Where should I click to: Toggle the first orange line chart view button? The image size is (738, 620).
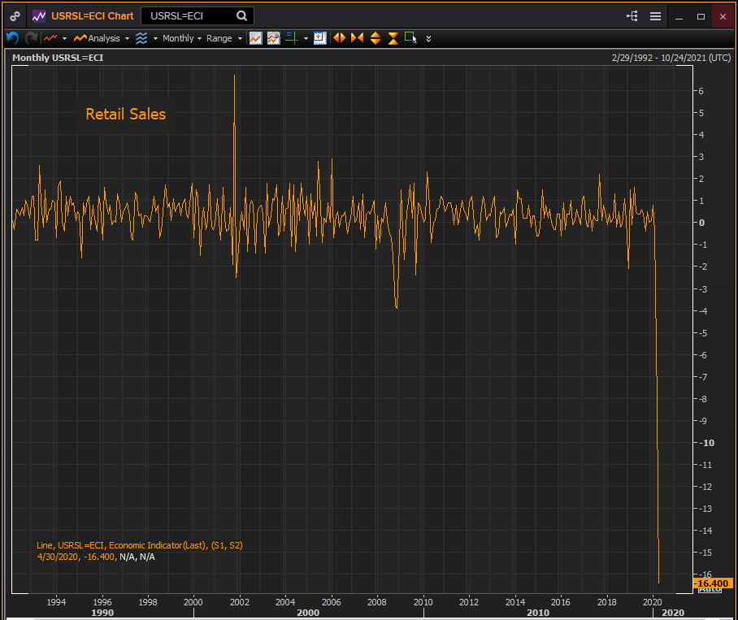(255, 38)
